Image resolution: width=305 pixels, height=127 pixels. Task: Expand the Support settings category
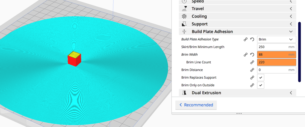(x=237, y=24)
